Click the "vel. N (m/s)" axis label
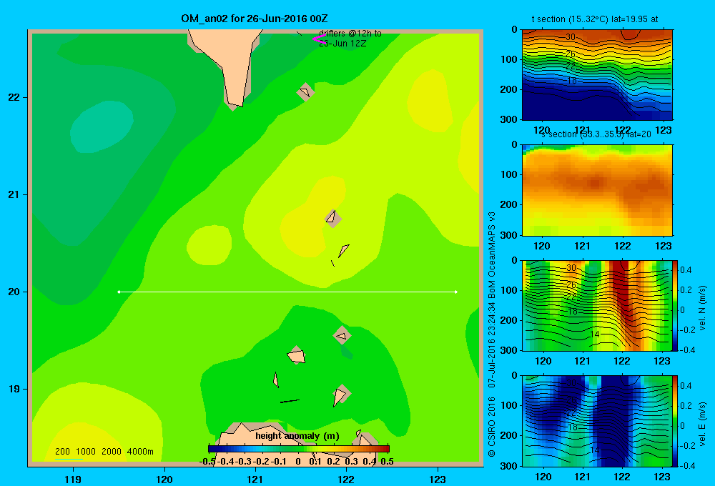 tap(702, 308)
